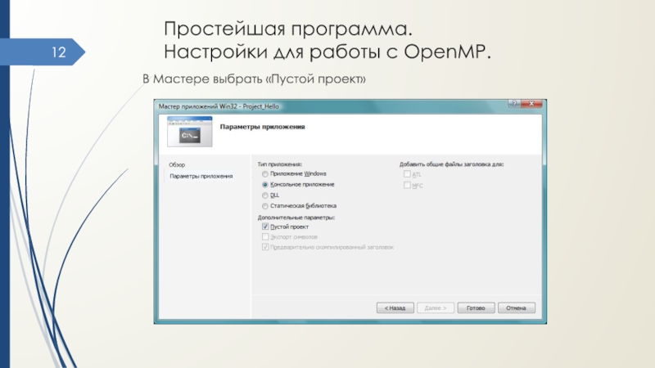
Task: Click the console wizard icon in header
Action: click(190, 132)
